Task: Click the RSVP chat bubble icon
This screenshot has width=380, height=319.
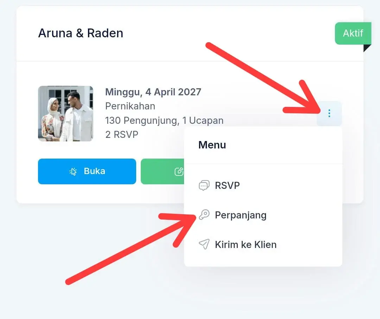Action: 204,186
